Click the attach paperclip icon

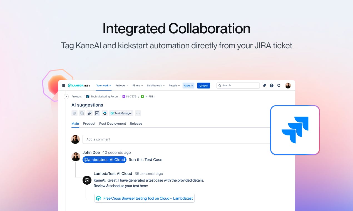click(x=74, y=113)
